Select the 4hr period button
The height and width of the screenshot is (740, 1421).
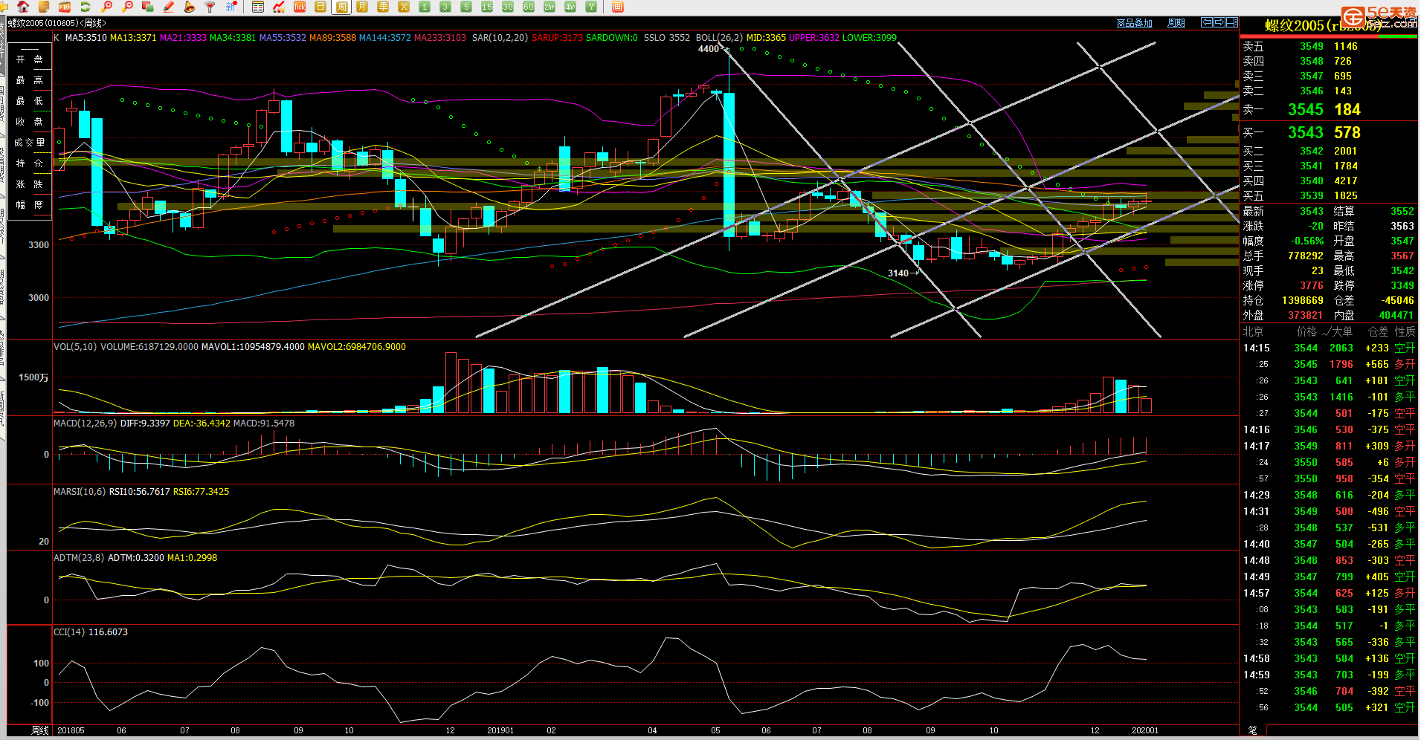[x=570, y=7]
